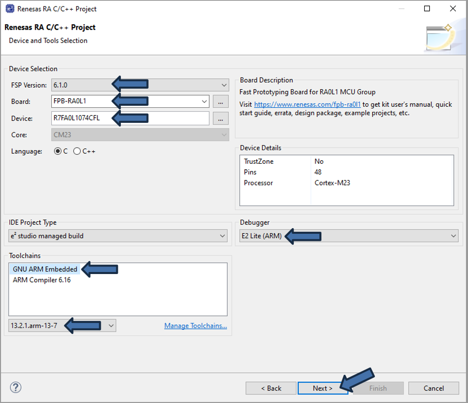
Task: Select the C++ language radio button
Action: [x=77, y=151]
